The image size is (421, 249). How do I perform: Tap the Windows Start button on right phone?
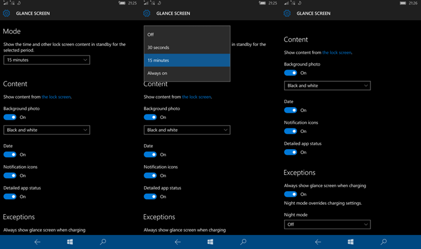(x=351, y=242)
